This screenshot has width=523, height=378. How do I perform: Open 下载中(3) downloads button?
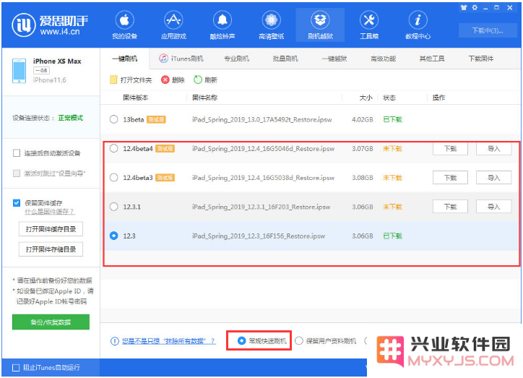click(488, 30)
